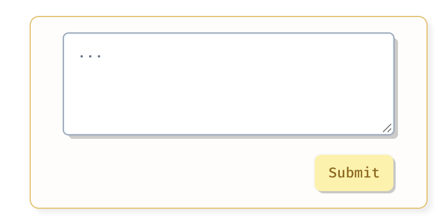Click the Submit button

[x=354, y=173]
